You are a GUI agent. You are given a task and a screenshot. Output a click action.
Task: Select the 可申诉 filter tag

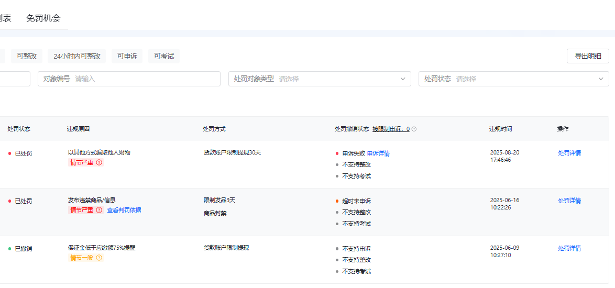127,56
